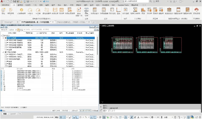The height and width of the screenshot is (119, 202).
Task: Click the orange L-shaped line ribbon icon
Action: tap(118, 10)
